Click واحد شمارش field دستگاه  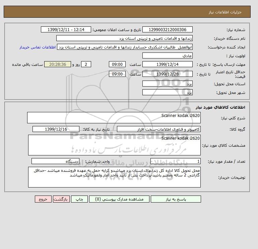click(x=55, y=161)
